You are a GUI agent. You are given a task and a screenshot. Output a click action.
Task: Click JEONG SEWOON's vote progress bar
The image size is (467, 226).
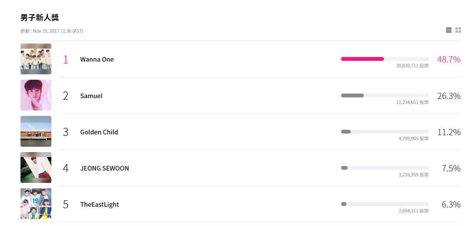[385, 168]
